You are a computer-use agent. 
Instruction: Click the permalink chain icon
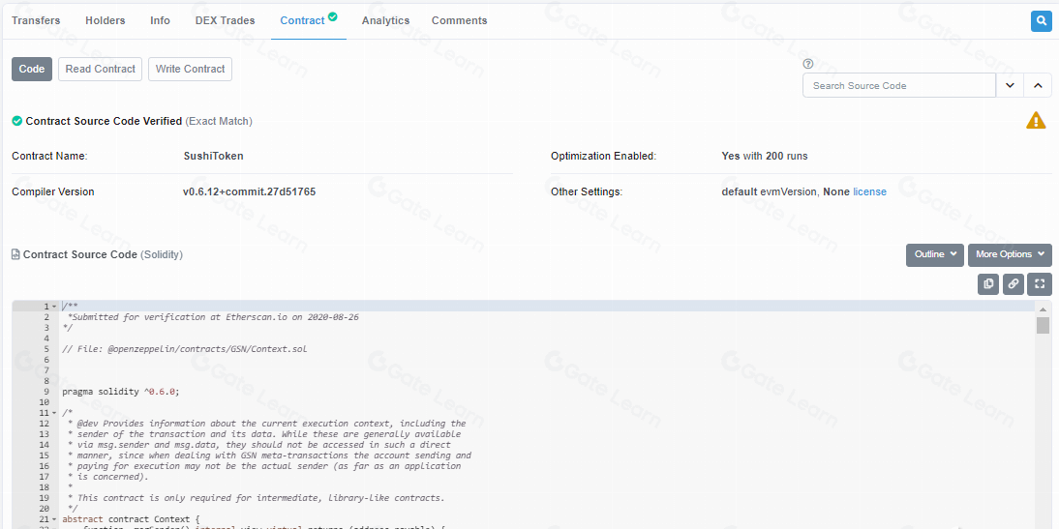tap(1014, 283)
